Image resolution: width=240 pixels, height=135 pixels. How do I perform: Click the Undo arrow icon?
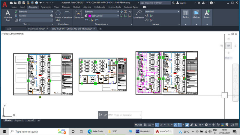41,3
